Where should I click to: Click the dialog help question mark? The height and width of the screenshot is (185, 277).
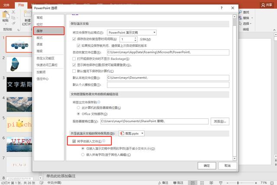coord(222,8)
